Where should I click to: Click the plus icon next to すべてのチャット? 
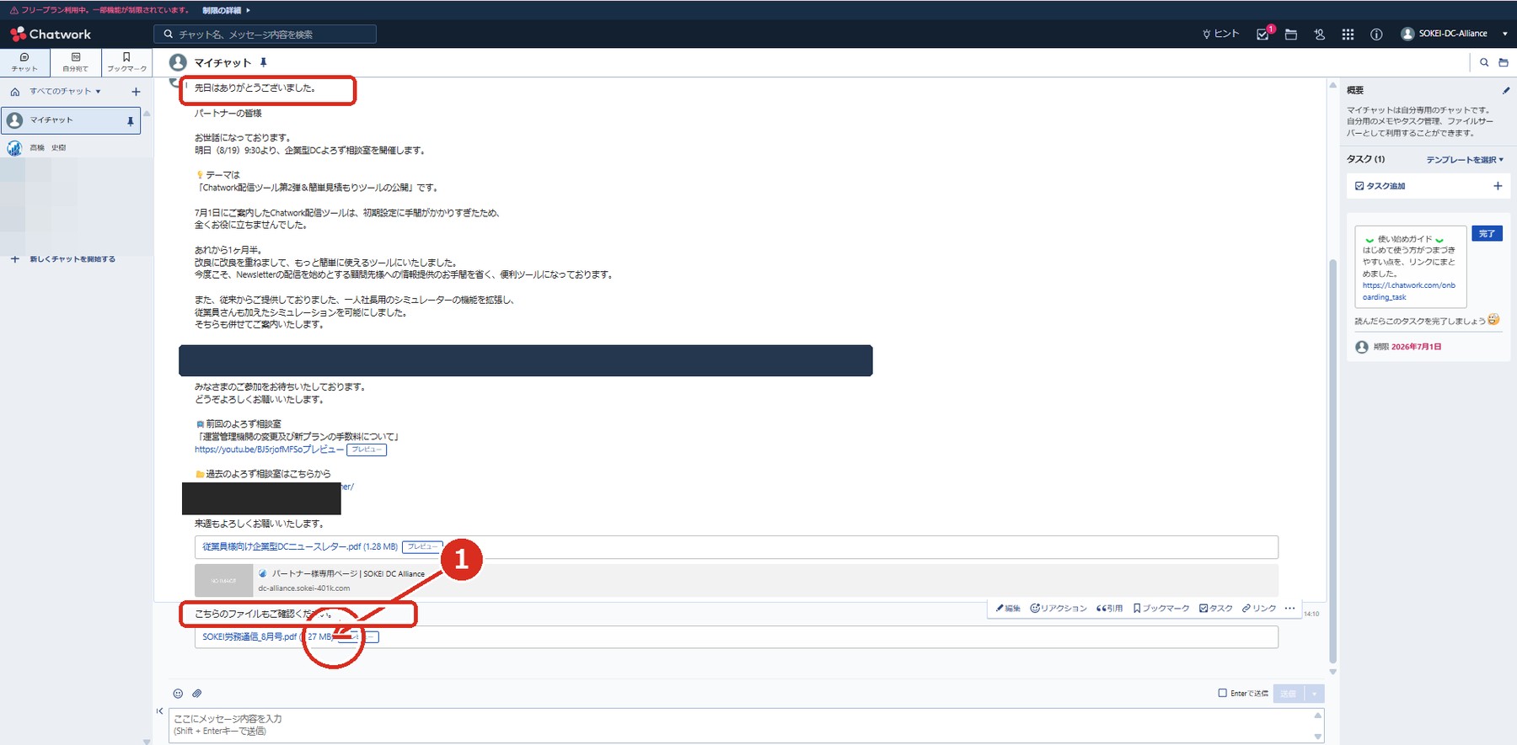coord(136,92)
